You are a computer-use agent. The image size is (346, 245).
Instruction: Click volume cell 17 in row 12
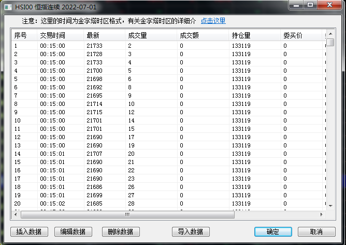(131, 137)
